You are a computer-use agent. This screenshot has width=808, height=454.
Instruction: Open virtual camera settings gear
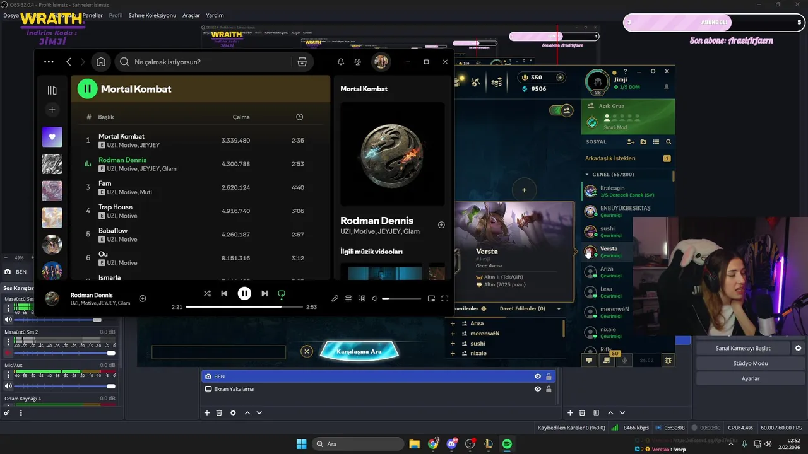(798, 348)
